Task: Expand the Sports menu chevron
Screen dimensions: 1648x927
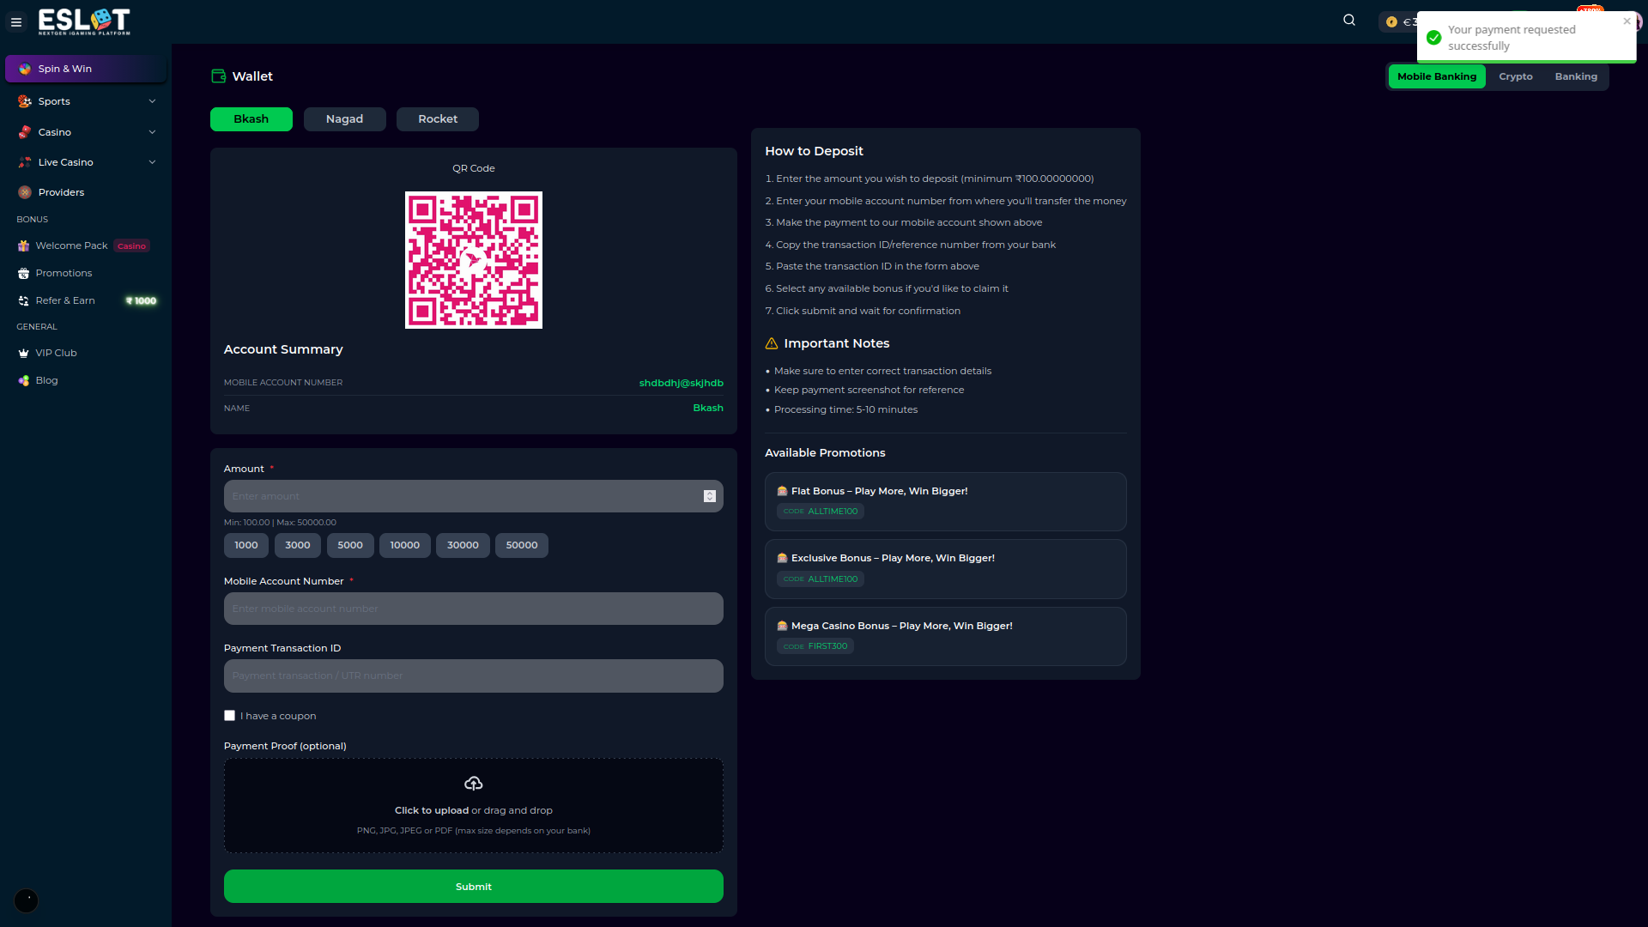Action: (152, 101)
